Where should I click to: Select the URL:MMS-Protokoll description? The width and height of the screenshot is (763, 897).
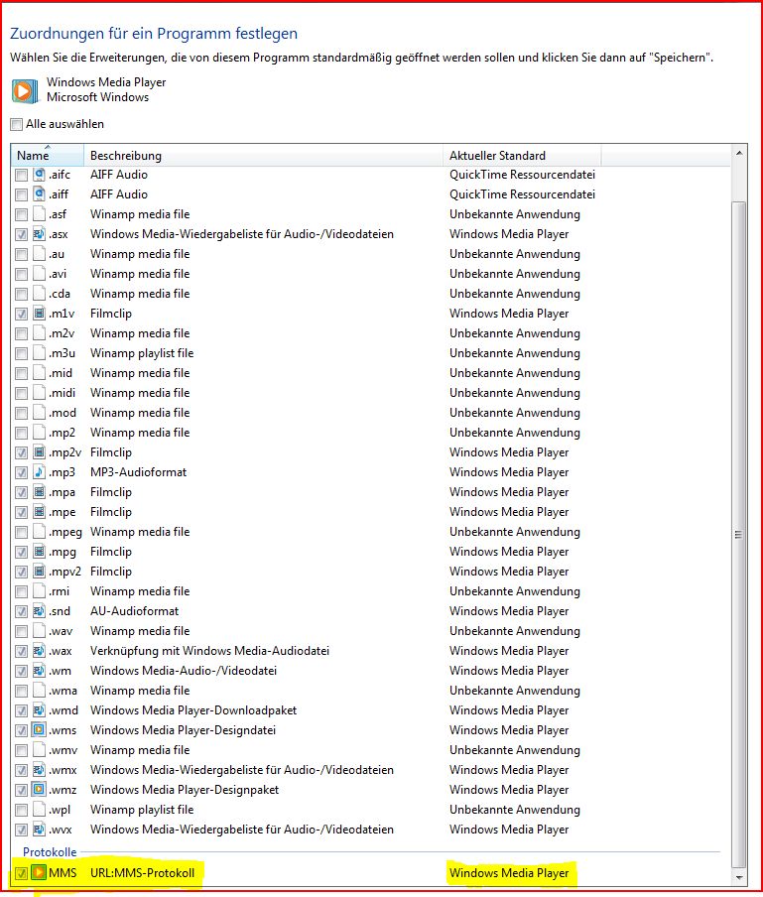[143, 873]
